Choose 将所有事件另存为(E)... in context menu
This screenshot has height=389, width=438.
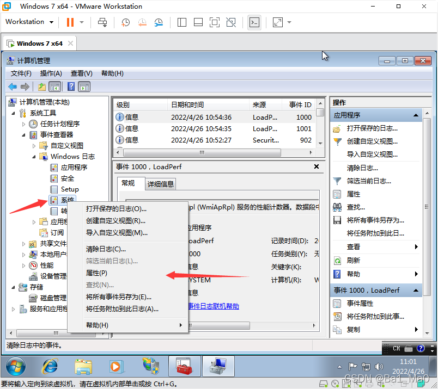point(119,297)
